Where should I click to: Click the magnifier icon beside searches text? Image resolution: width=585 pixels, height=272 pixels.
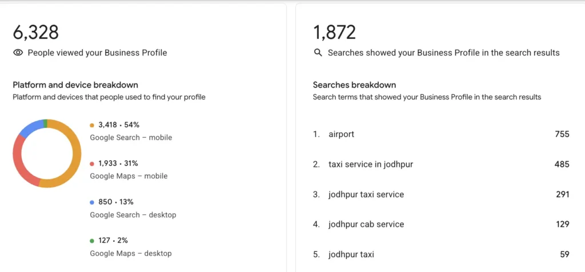[x=318, y=53]
